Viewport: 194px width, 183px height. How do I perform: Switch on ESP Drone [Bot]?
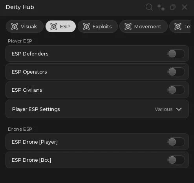pyautogui.click(x=176, y=160)
